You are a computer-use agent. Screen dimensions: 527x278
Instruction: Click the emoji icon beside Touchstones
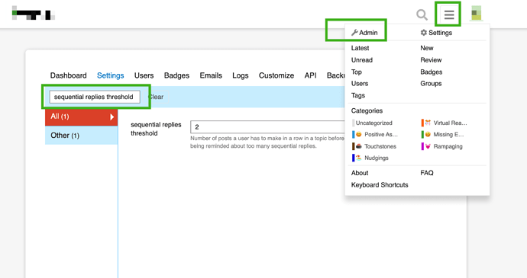(359, 146)
